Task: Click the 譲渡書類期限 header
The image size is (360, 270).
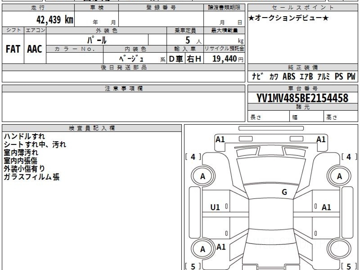Action: coord(224,8)
